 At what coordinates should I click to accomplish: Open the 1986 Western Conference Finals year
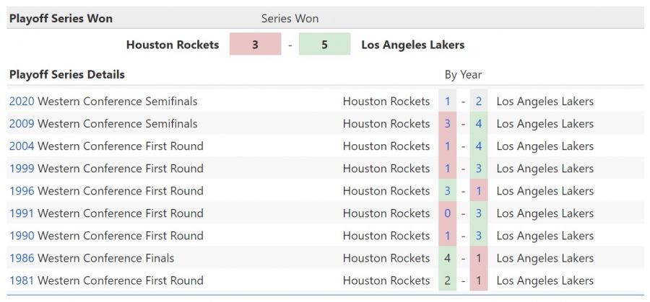(21, 257)
